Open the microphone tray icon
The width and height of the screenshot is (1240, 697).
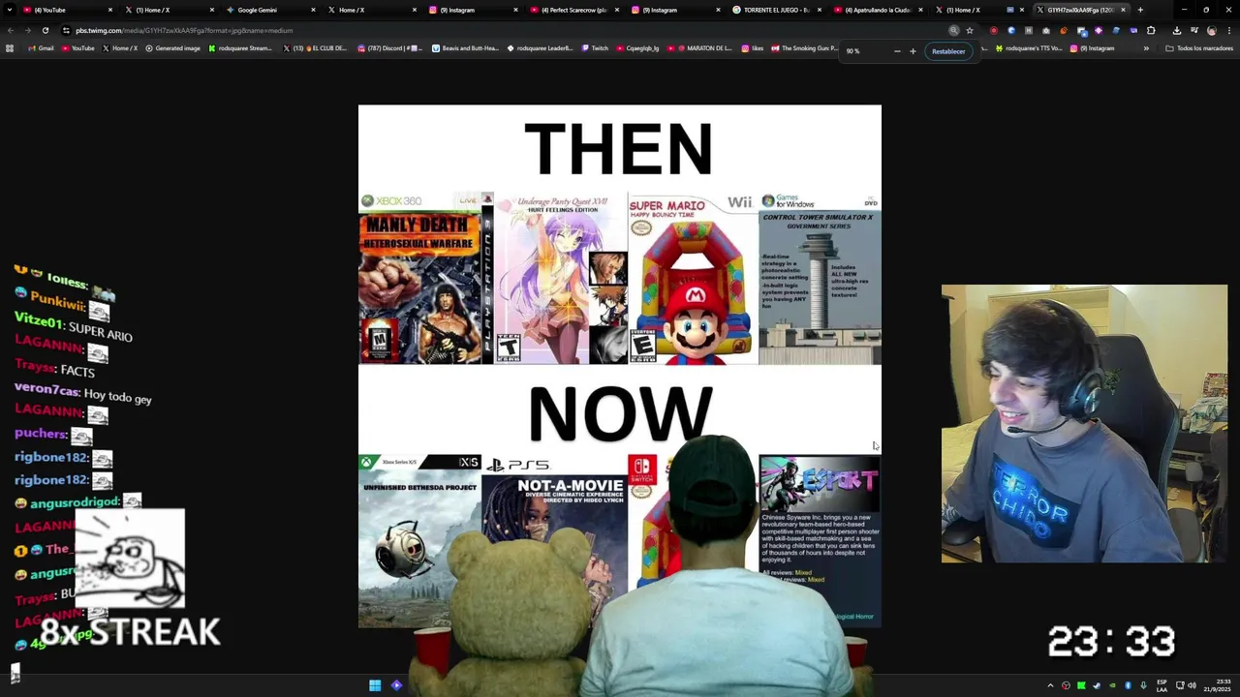click(1143, 685)
